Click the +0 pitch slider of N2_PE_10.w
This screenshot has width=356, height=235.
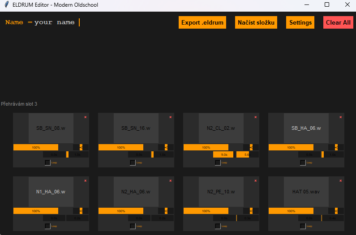click(251, 211)
